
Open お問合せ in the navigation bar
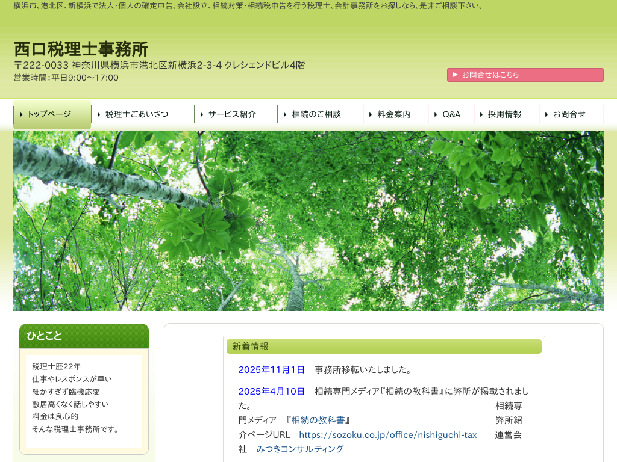569,114
